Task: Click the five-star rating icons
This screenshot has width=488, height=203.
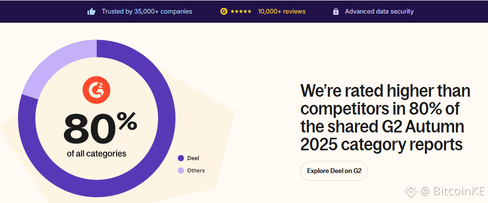Action: point(241,11)
